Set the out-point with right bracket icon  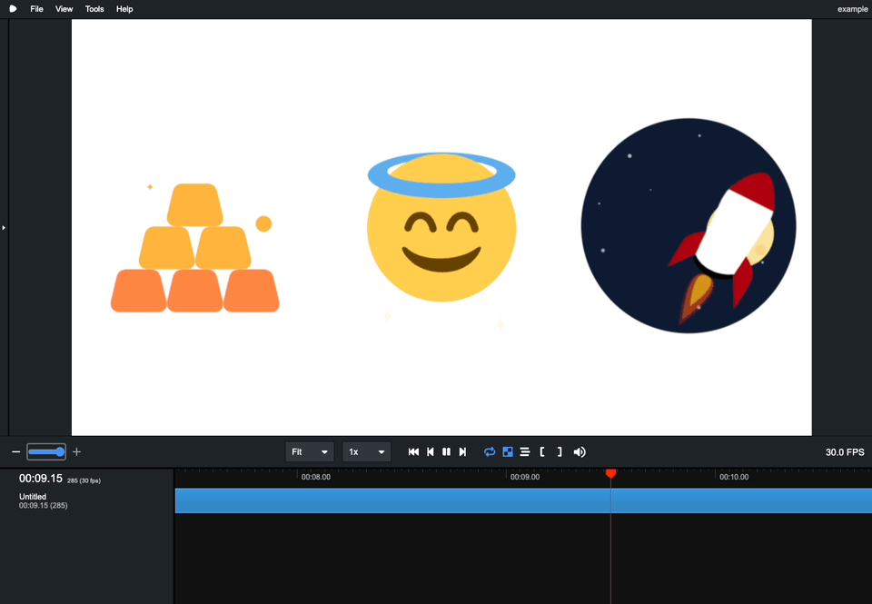point(560,451)
